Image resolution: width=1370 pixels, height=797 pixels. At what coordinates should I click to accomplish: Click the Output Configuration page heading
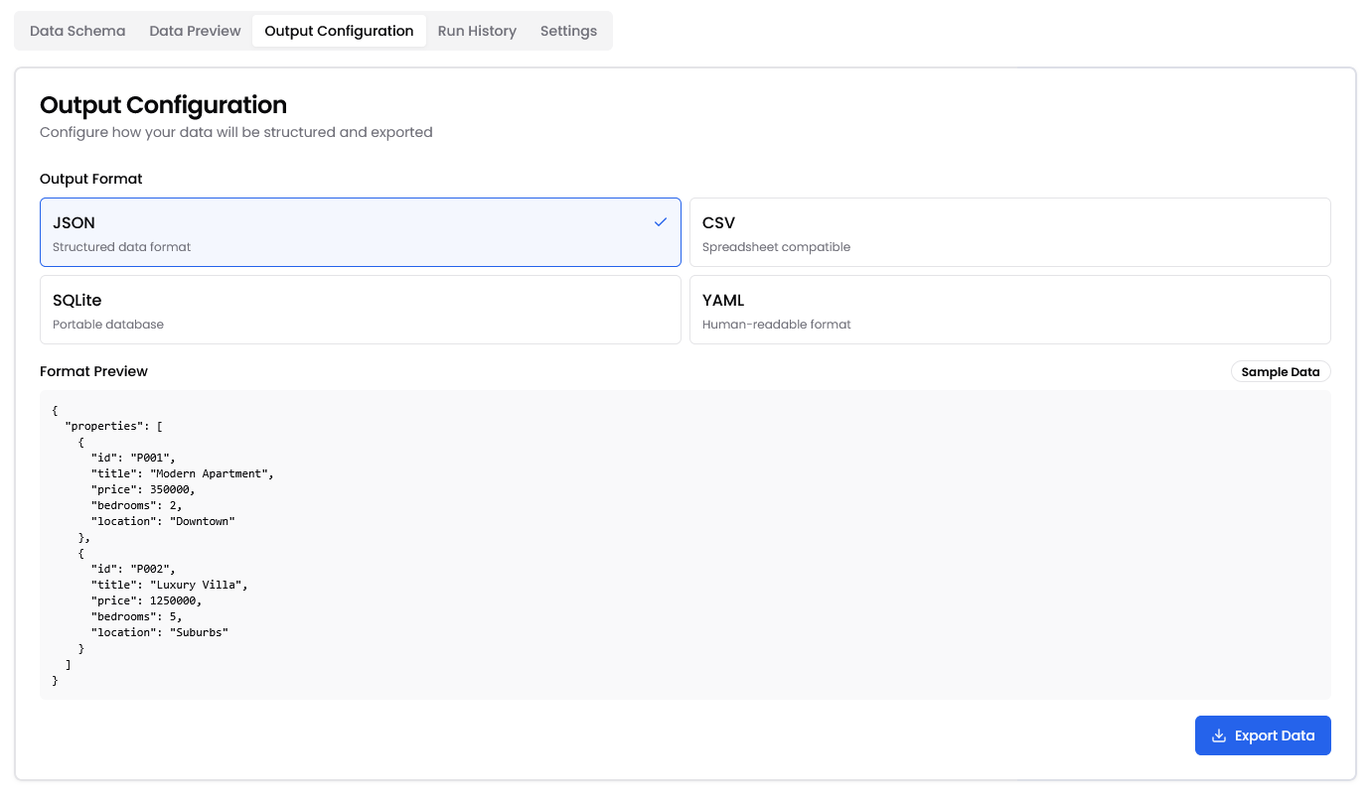coord(163,105)
